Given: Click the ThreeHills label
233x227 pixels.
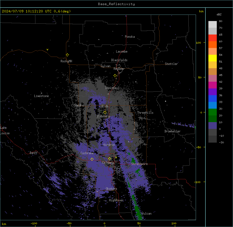Looking at the screenshot, I should 145,113.
